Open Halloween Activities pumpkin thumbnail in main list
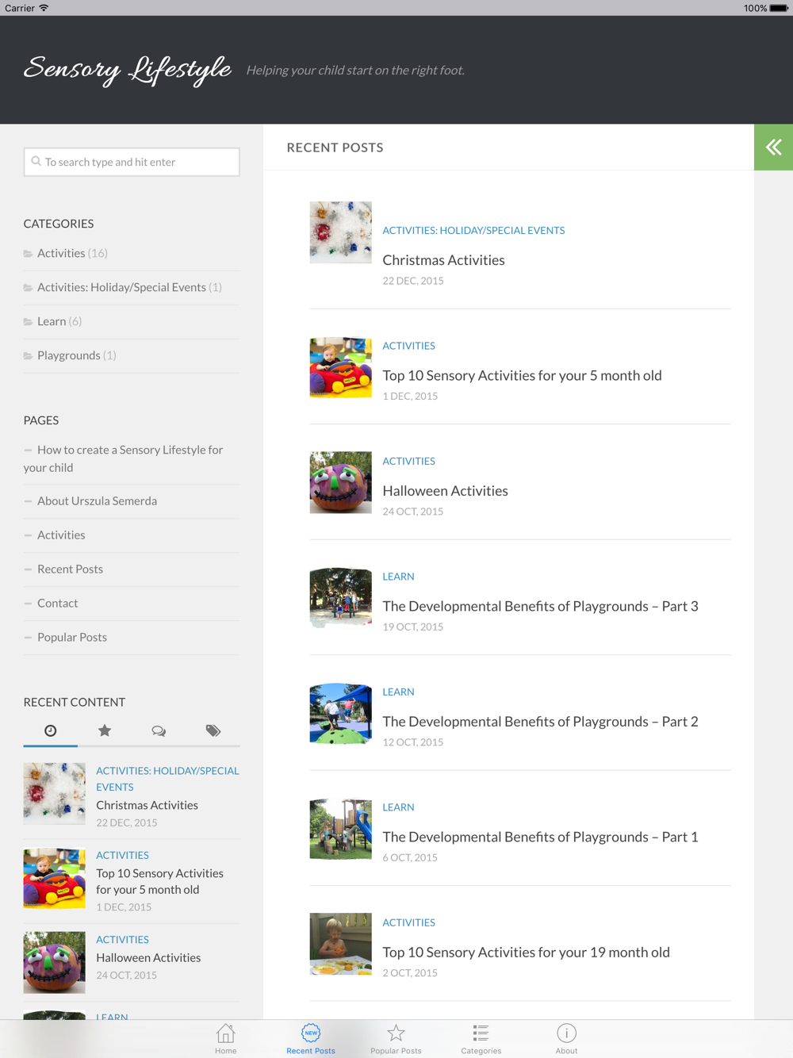The image size is (793, 1058). (x=341, y=482)
